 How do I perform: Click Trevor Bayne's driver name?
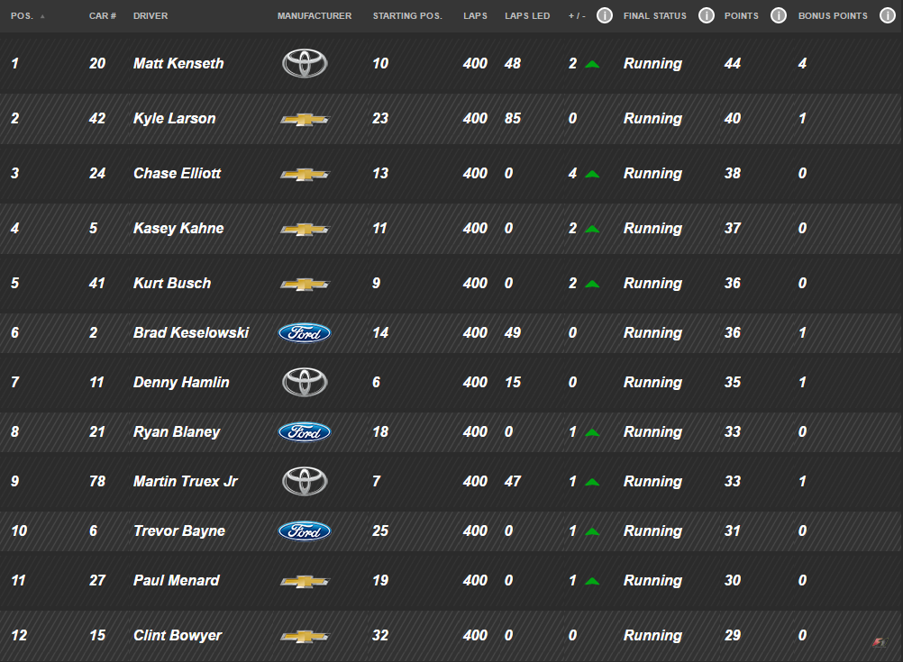pyautogui.click(x=178, y=531)
